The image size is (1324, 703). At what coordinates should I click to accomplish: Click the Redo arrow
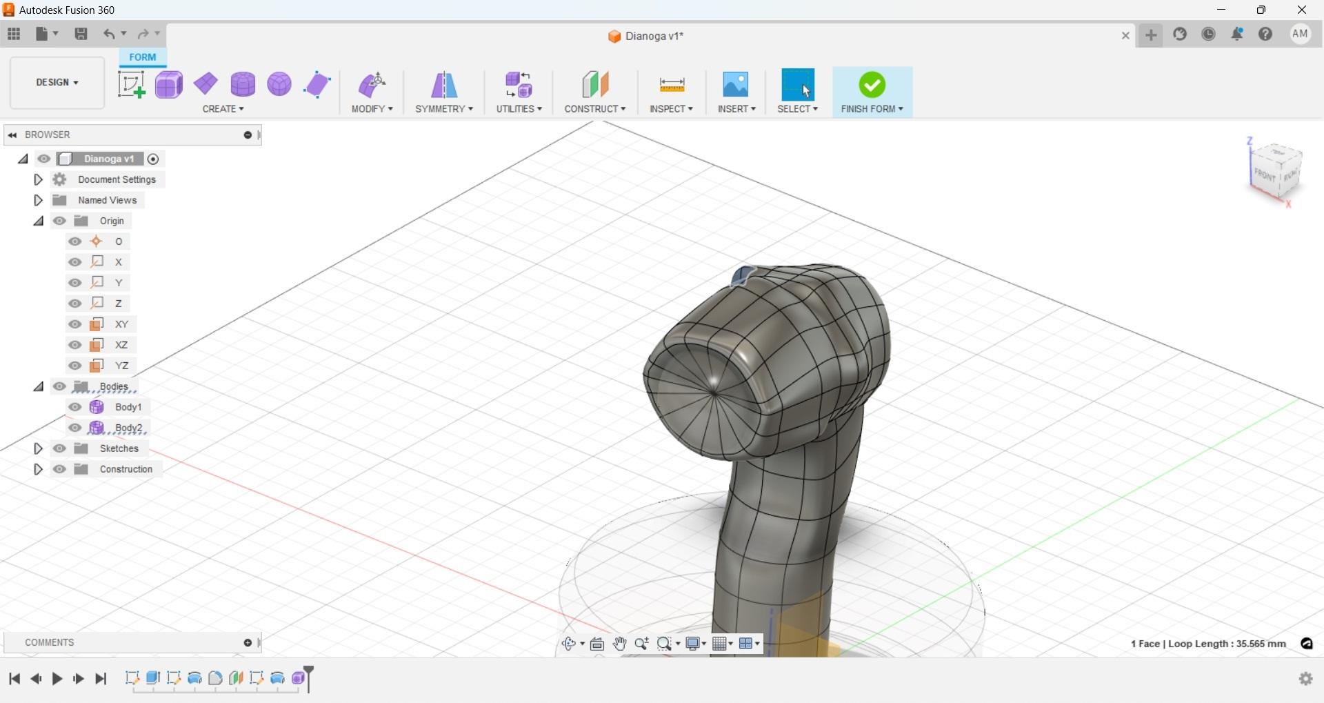tap(143, 34)
